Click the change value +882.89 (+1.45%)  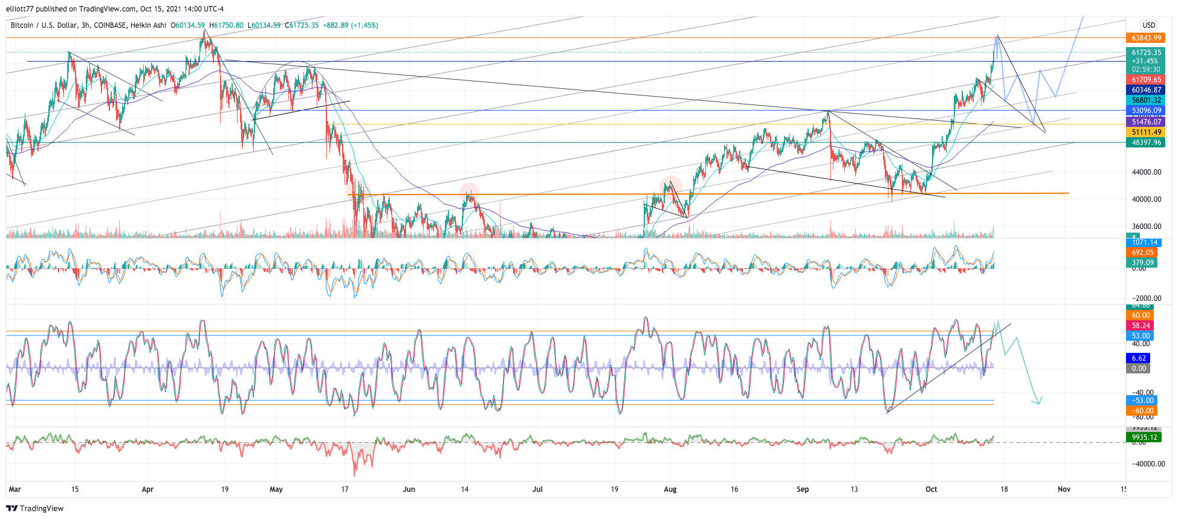tap(351, 25)
